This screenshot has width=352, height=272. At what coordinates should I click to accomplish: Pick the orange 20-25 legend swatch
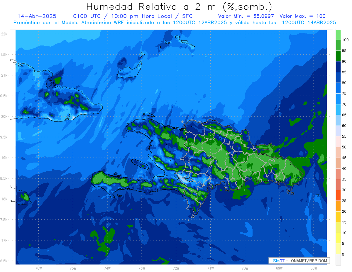click(338, 206)
